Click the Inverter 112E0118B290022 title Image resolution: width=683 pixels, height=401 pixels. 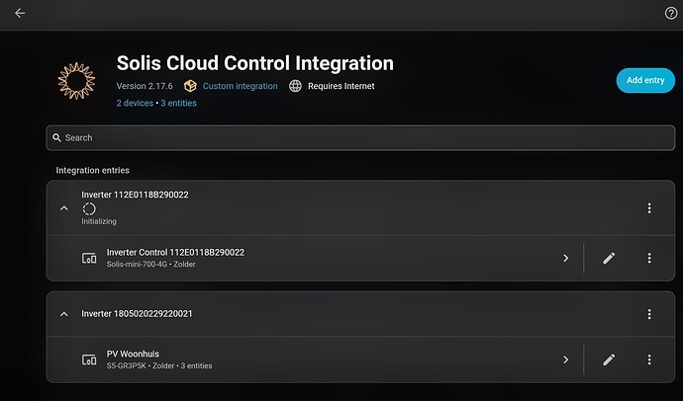coord(135,195)
